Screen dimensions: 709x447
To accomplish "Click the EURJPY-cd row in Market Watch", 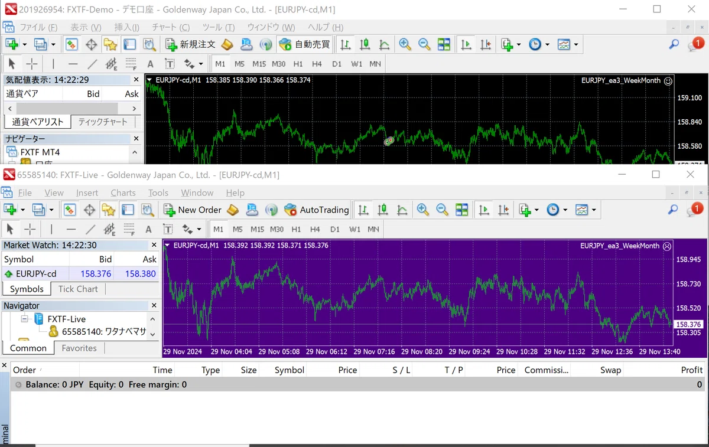I will click(x=80, y=273).
